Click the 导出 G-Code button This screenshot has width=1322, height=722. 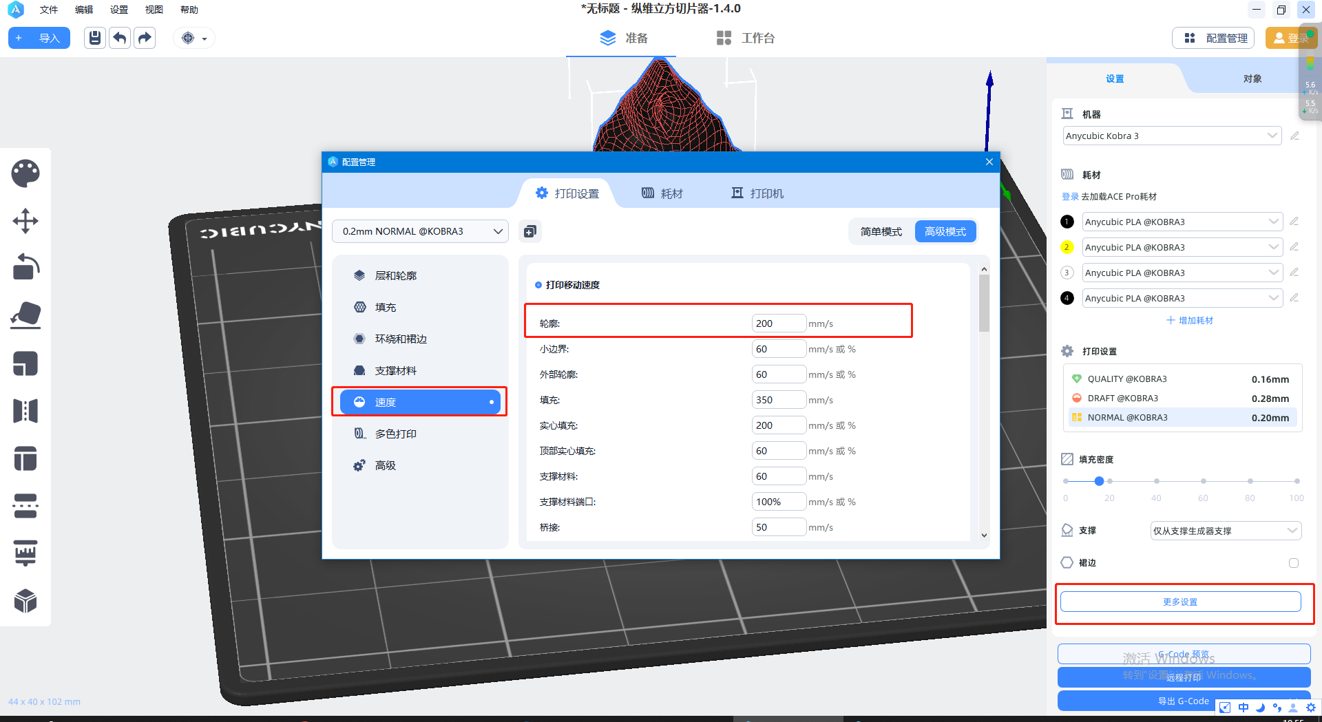click(1184, 701)
